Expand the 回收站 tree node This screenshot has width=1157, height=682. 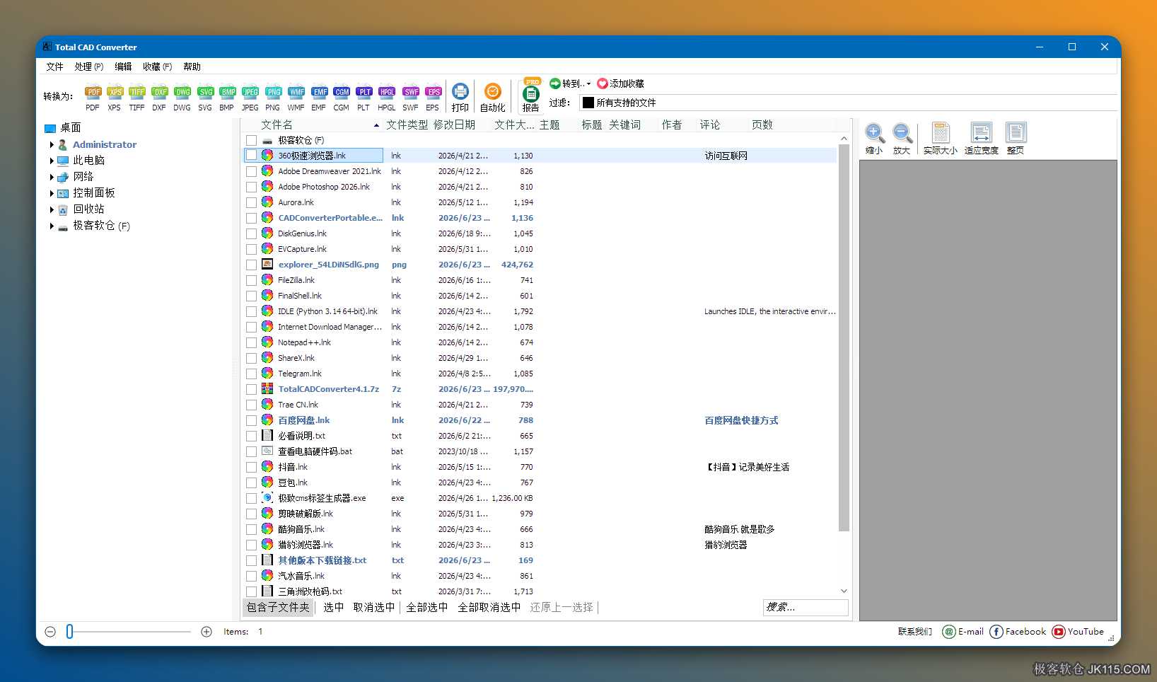click(x=52, y=209)
